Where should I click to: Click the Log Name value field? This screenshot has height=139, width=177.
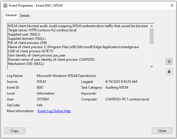66,76
